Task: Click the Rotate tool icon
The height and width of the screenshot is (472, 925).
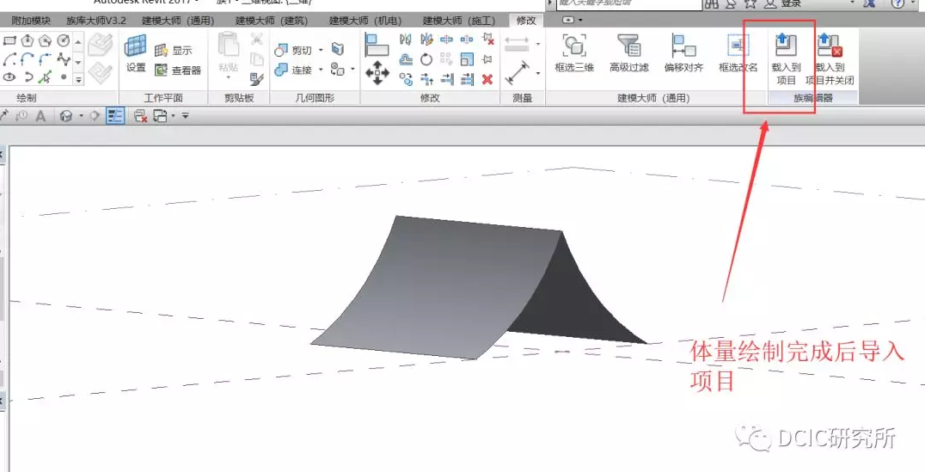Action: point(426,59)
